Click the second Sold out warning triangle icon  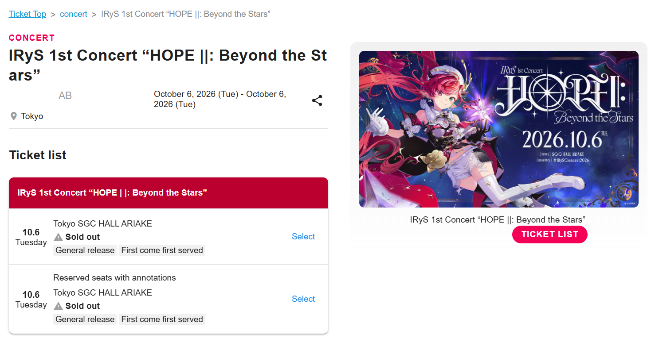click(58, 306)
